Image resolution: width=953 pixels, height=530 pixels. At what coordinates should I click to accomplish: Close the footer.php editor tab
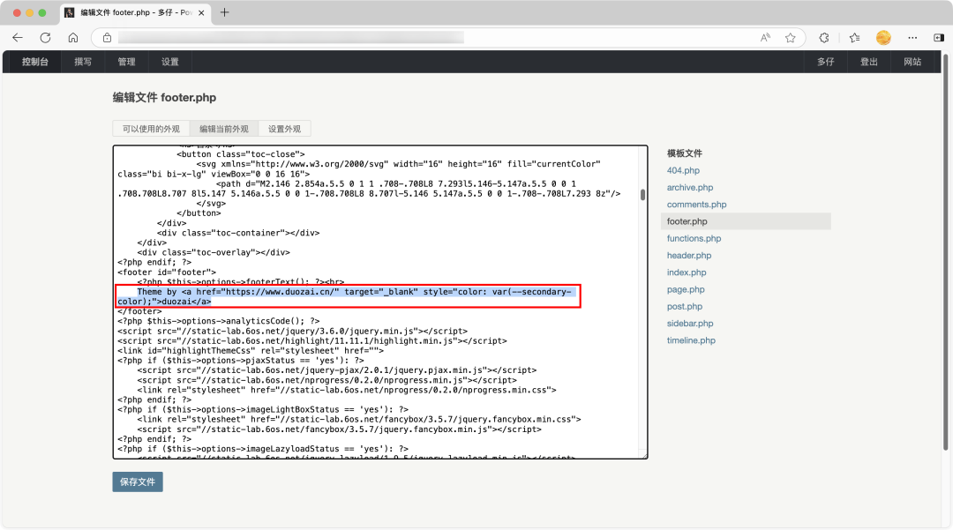pos(202,12)
